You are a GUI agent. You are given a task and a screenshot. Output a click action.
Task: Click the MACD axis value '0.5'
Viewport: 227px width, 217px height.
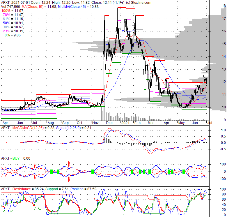pyautogui.click(x=224, y=136)
